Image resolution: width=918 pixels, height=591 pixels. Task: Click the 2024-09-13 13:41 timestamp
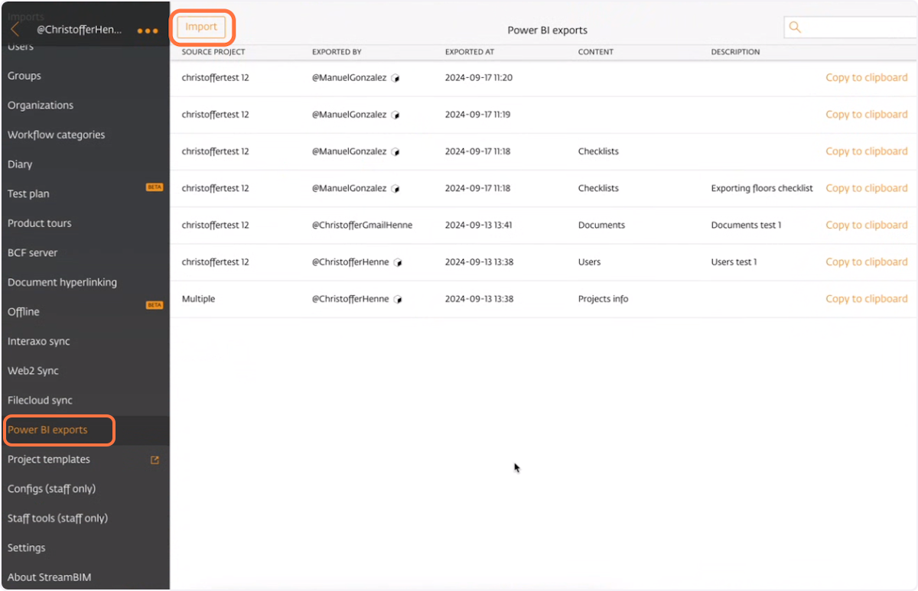(x=479, y=225)
